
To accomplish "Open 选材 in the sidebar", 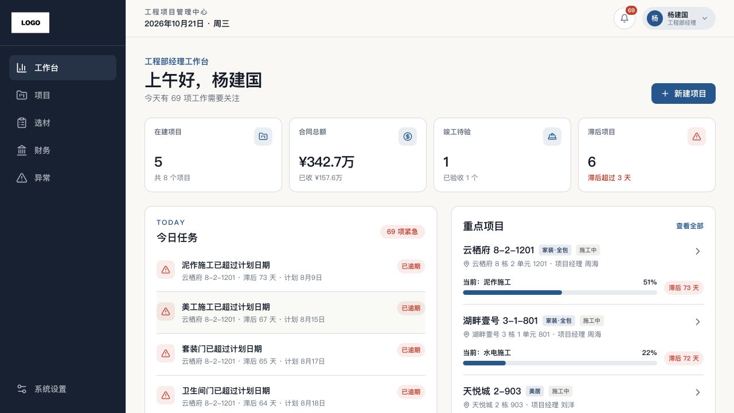I will (x=63, y=123).
